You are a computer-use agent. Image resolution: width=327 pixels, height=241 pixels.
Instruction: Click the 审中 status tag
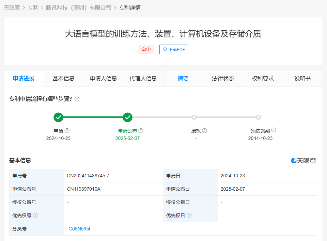click(146, 49)
